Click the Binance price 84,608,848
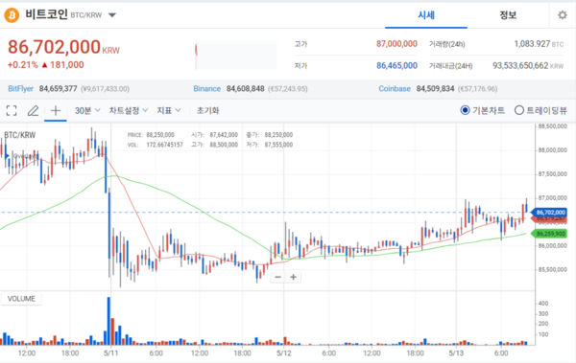Image resolution: width=576 pixels, height=363 pixels. pos(246,89)
